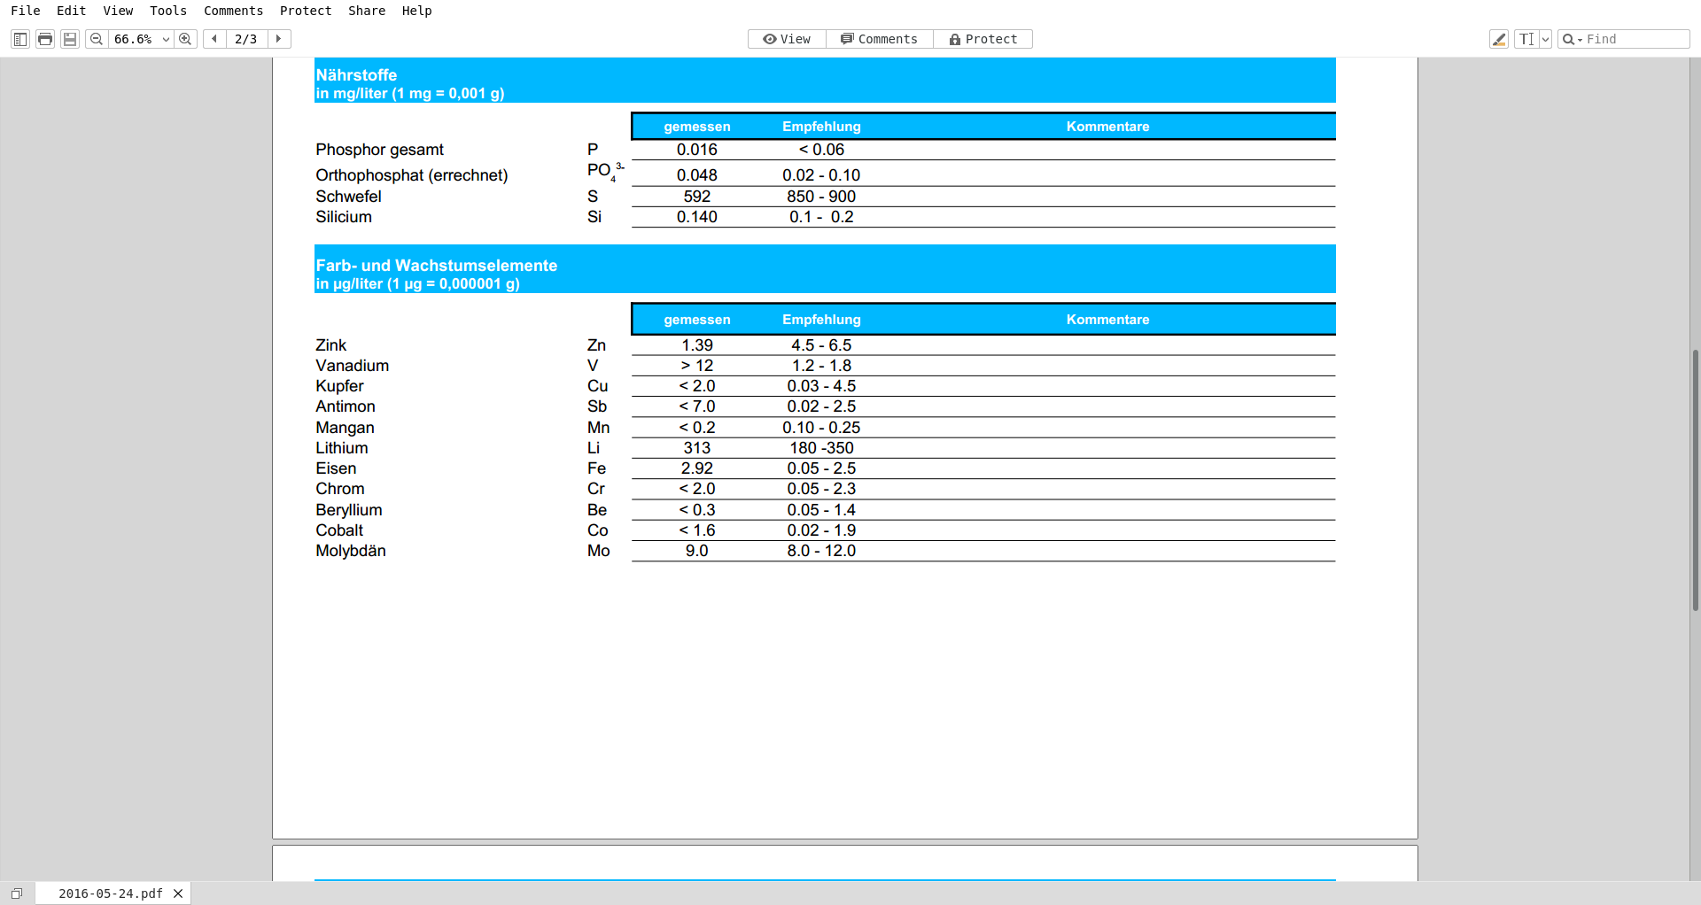Switch to View mode

click(787, 39)
